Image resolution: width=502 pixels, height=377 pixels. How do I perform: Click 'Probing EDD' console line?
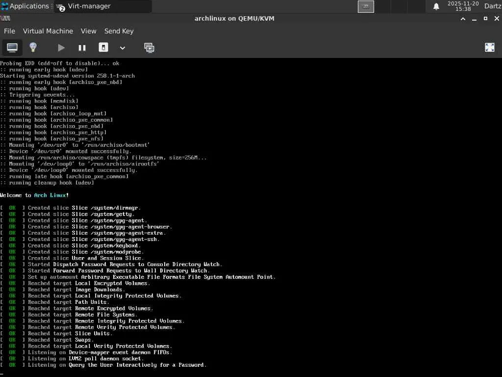(59, 63)
